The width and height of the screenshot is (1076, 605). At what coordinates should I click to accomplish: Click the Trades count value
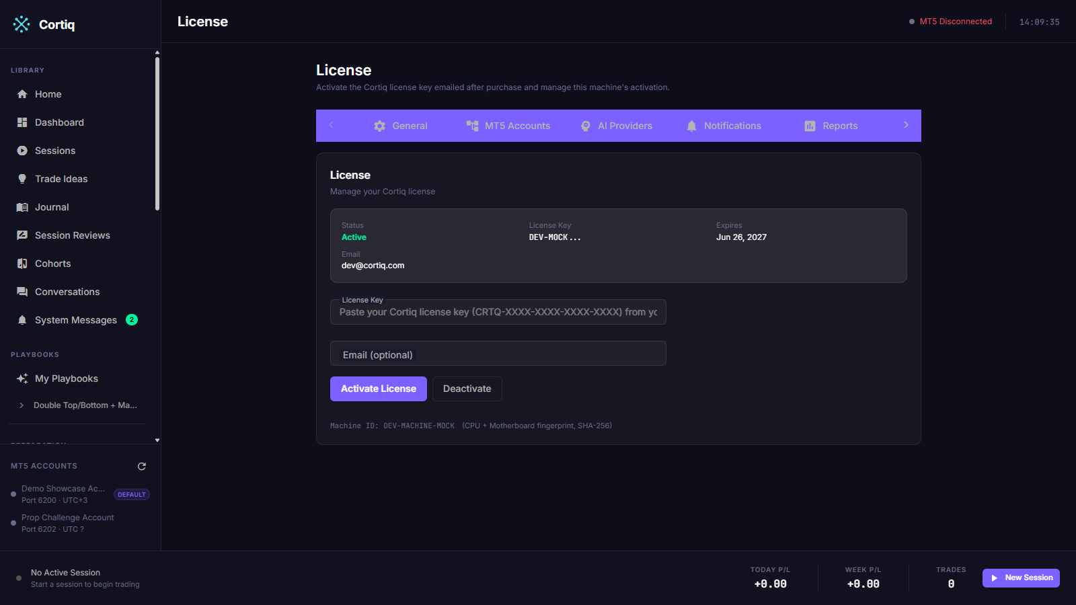coord(951,584)
